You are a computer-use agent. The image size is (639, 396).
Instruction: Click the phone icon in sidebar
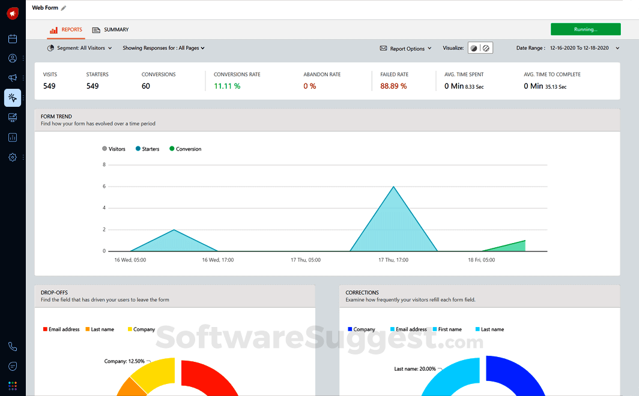point(13,347)
